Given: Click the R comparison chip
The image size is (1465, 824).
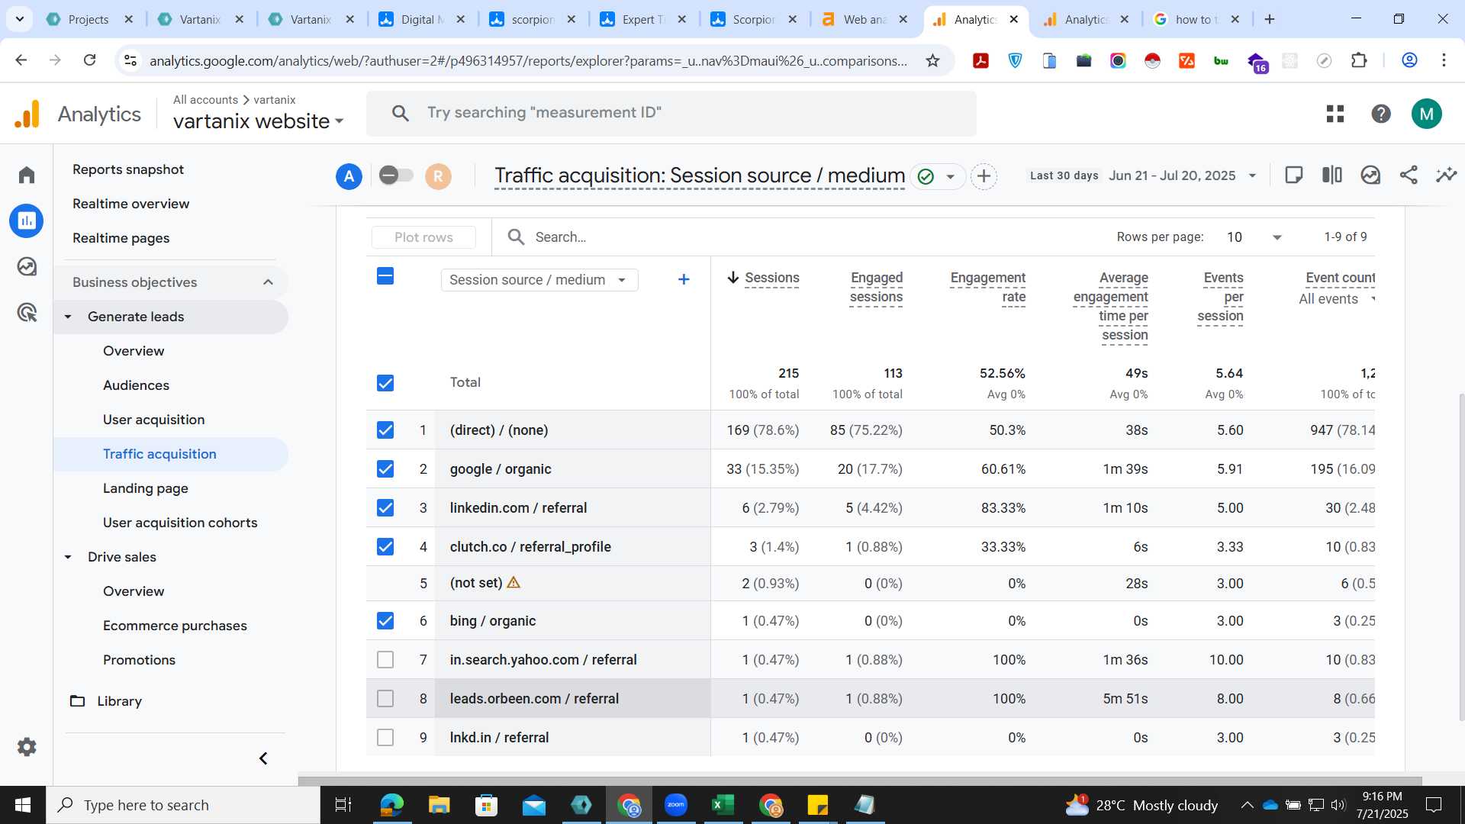Looking at the screenshot, I should tap(438, 176).
